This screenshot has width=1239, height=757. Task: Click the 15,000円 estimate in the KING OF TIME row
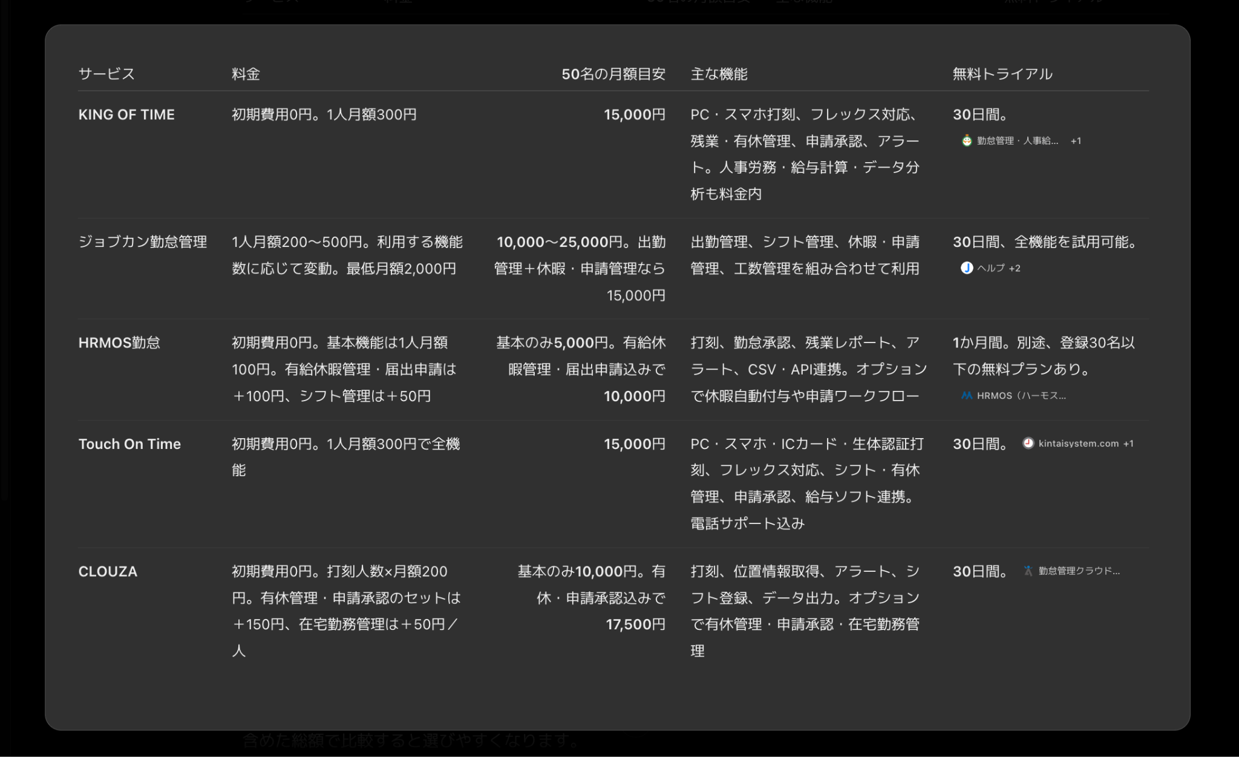pyautogui.click(x=635, y=114)
